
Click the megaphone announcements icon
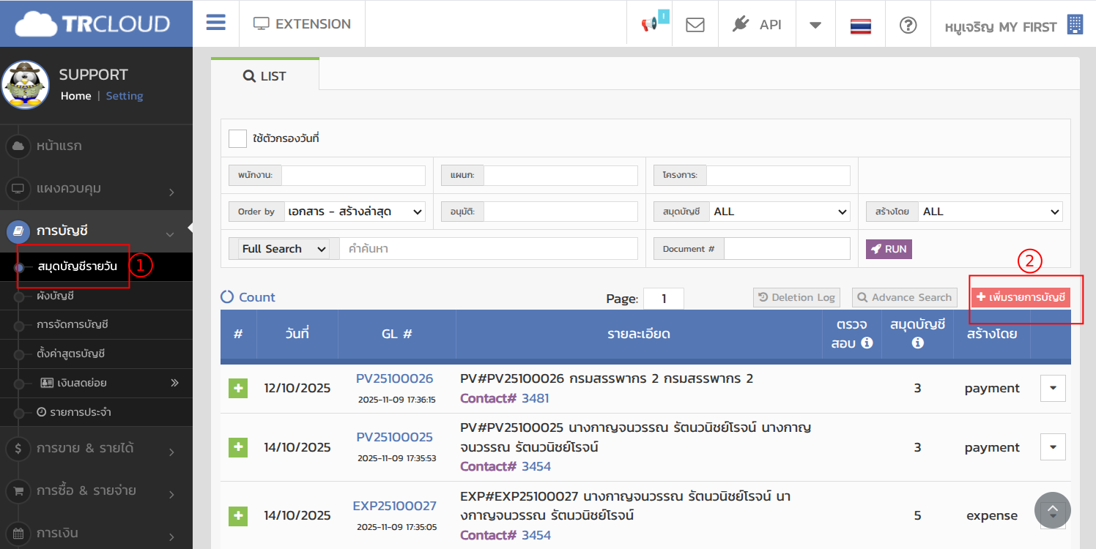pos(649,24)
